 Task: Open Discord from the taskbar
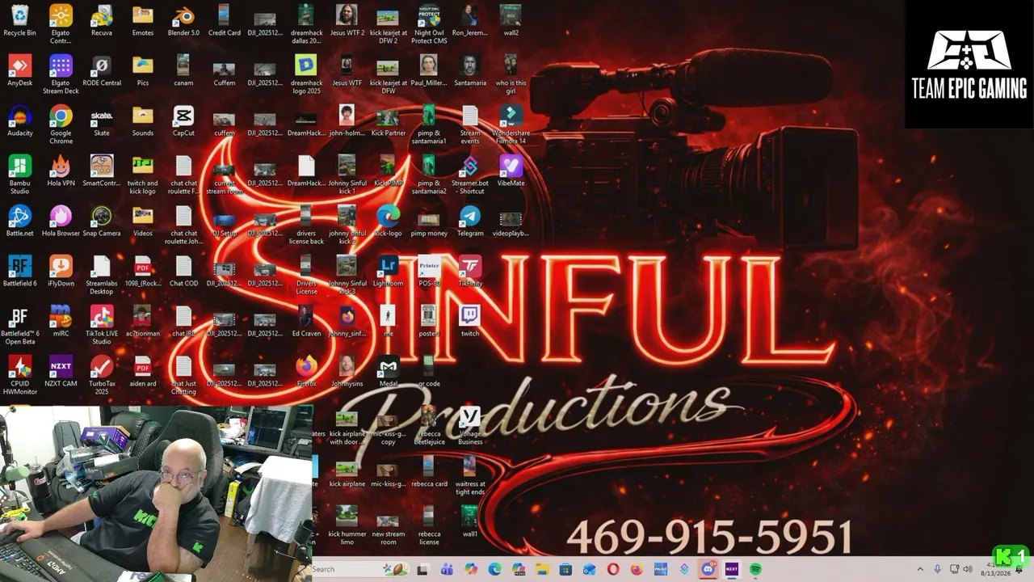click(708, 569)
